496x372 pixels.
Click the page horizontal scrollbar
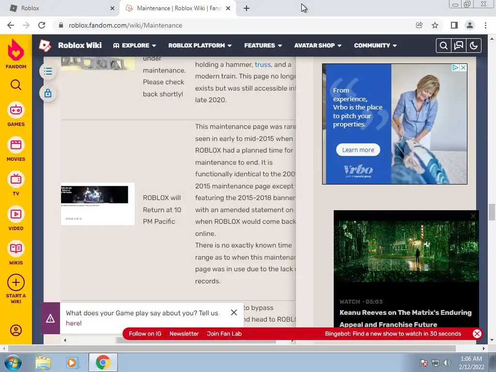coord(232,349)
